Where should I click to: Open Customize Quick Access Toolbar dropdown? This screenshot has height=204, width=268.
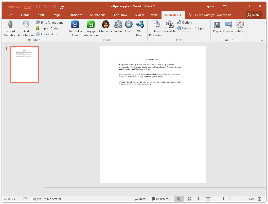[69, 7]
